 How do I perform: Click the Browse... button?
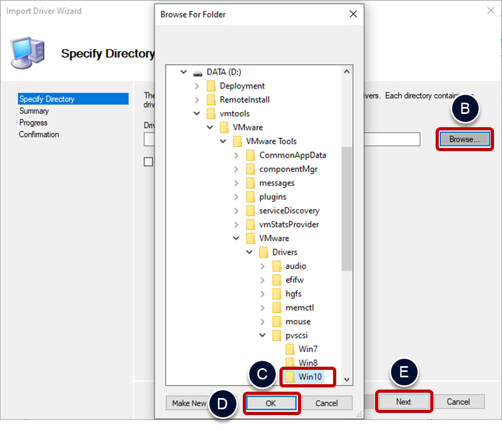point(464,139)
